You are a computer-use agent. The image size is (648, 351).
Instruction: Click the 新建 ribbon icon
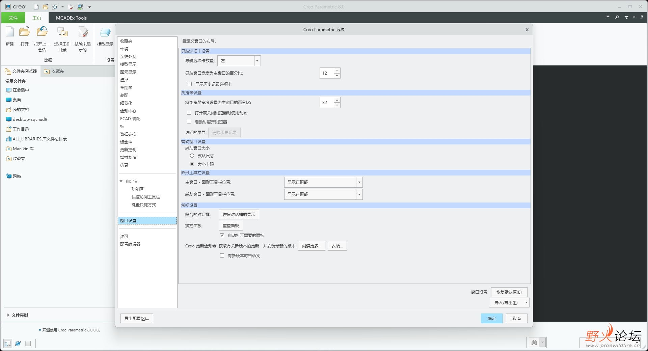(10, 32)
